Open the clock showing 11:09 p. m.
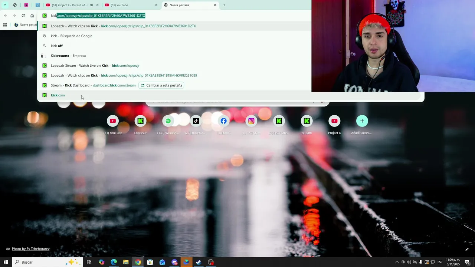 [453, 262]
